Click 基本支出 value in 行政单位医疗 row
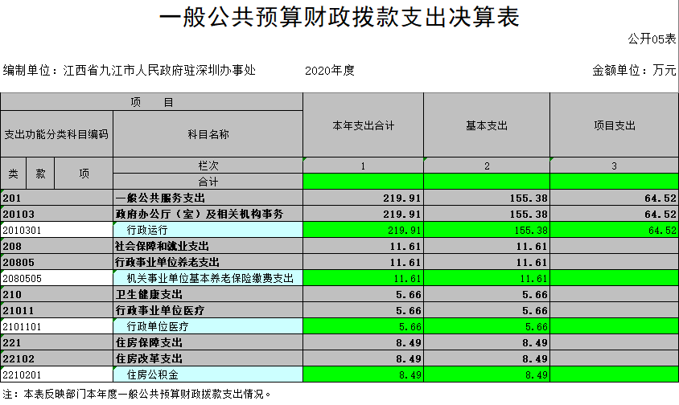Screen dimensions: 679x405 (486, 326)
